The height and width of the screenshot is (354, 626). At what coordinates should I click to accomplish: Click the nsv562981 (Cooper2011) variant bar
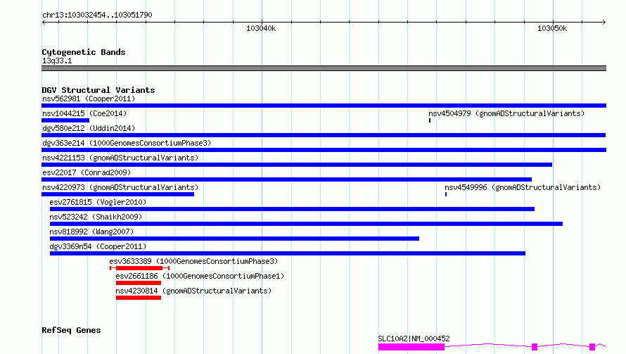click(x=324, y=106)
